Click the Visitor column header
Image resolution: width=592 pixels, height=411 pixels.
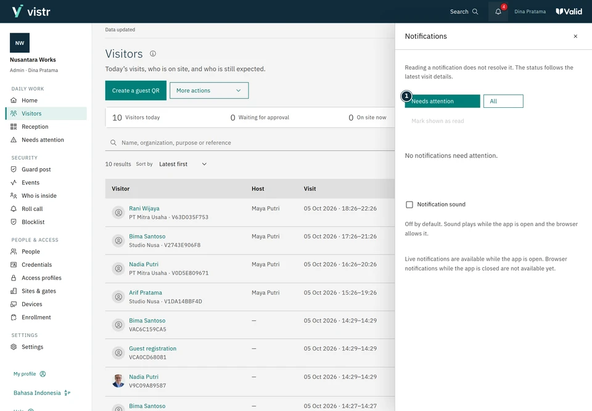120,189
